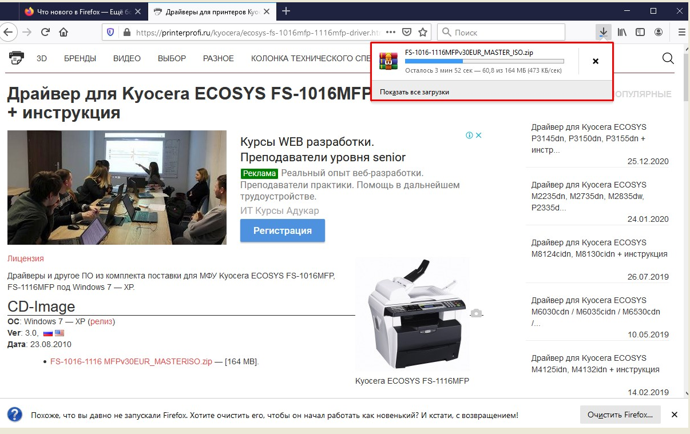Open the Firefox hamburger menu
This screenshot has height=434, width=690.
pos(681,33)
